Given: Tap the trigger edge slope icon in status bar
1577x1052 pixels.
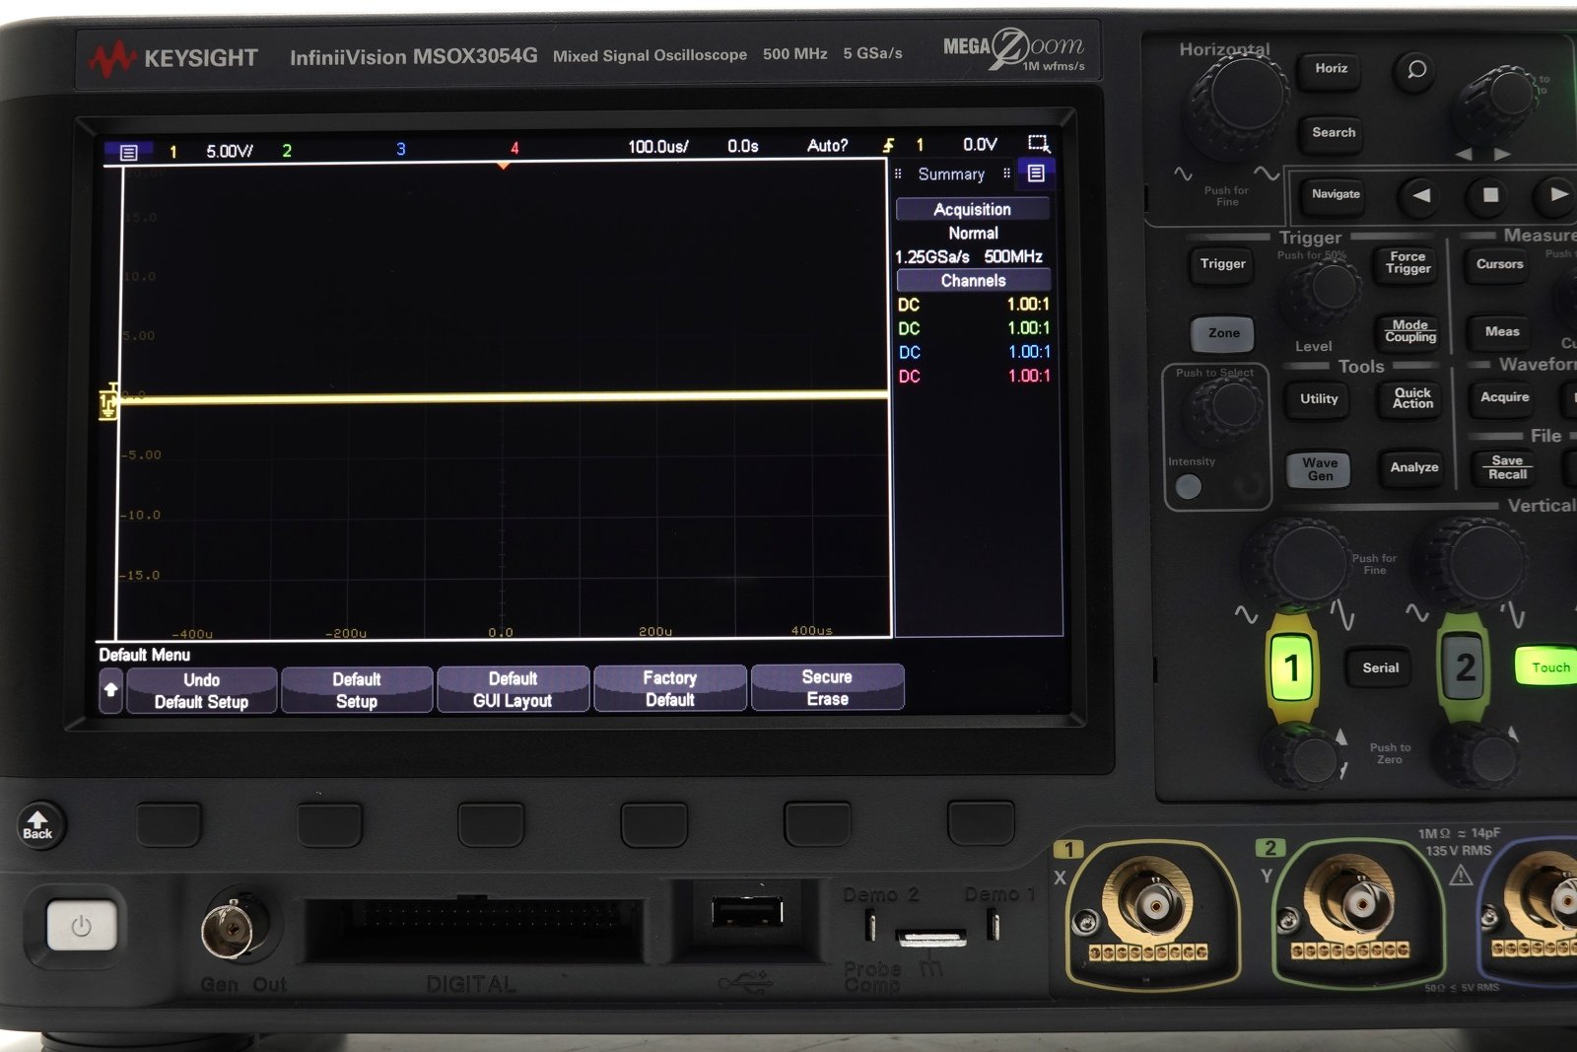Looking at the screenshot, I should point(888,146).
